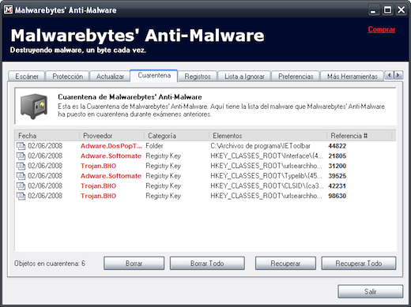Select the Cuarentena tab
Viewport: 411px width, 307px height.
[x=154, y=76]
